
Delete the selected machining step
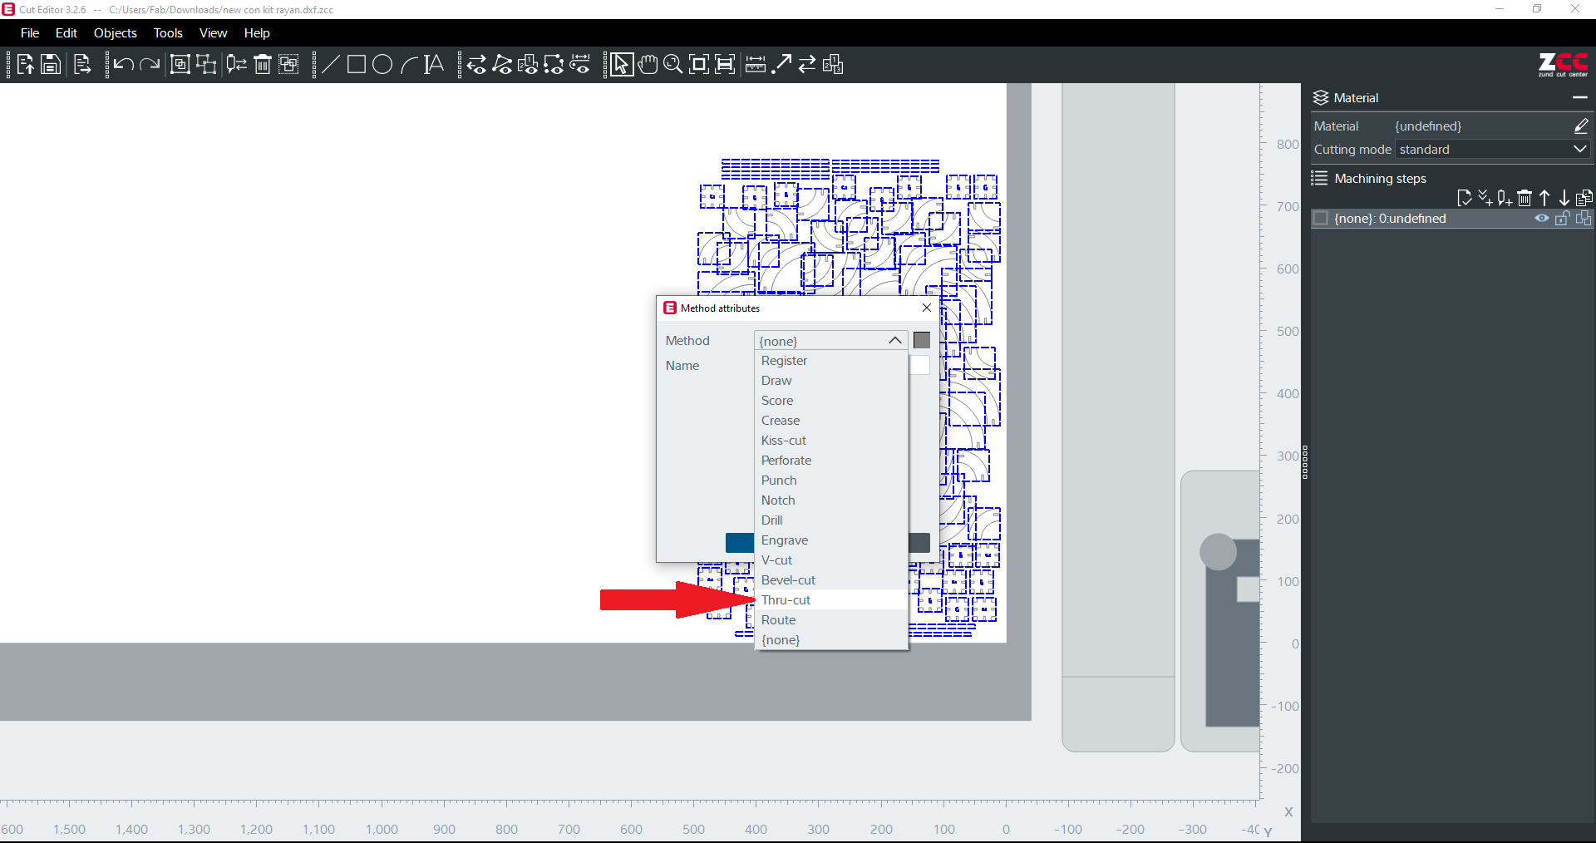(x=1524, y=198)
